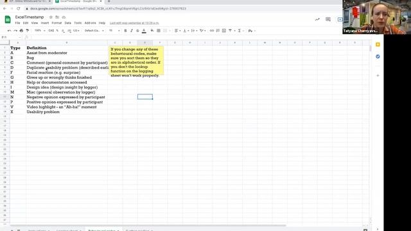This screenshot has width=411, height=231.
Task: Check the cloud save status icon
Action: click(64, 17)
